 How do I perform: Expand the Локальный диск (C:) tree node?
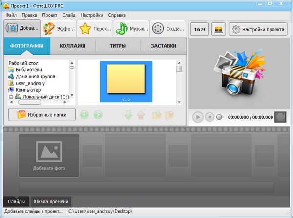tap(11, 97)
